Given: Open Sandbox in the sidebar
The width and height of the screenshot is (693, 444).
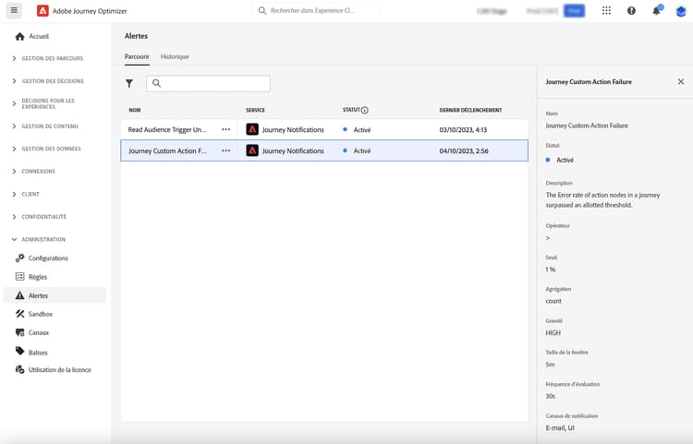Looking at the screenshot, I should point(34,314).
